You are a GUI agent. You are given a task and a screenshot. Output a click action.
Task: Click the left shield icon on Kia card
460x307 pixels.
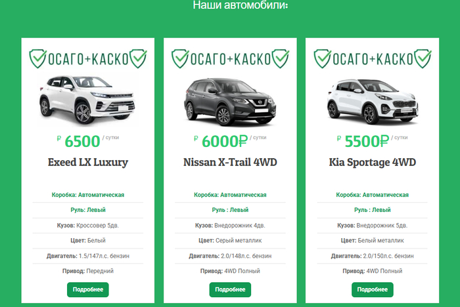pyautogui.click(x=322, y=58)
